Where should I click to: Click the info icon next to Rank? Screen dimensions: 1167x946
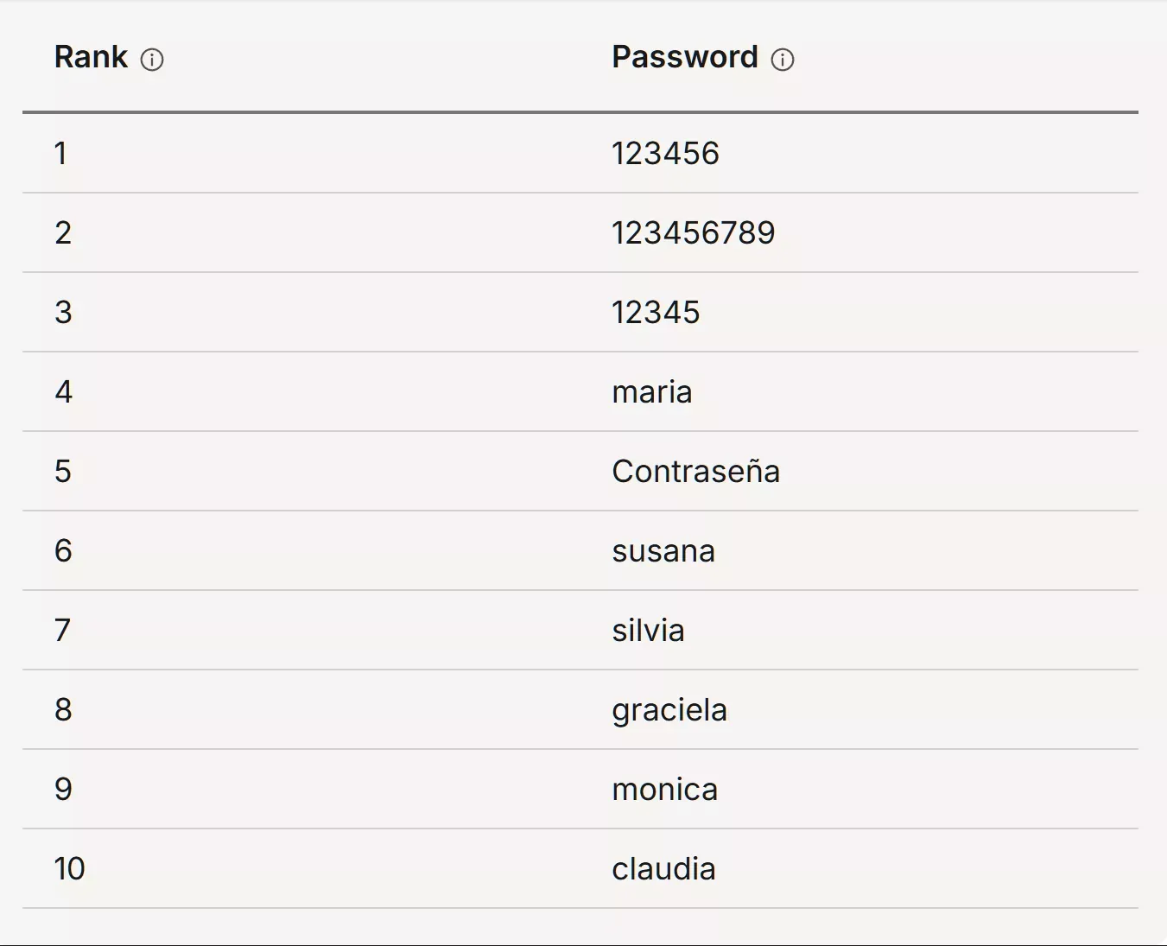coord(152,60)
